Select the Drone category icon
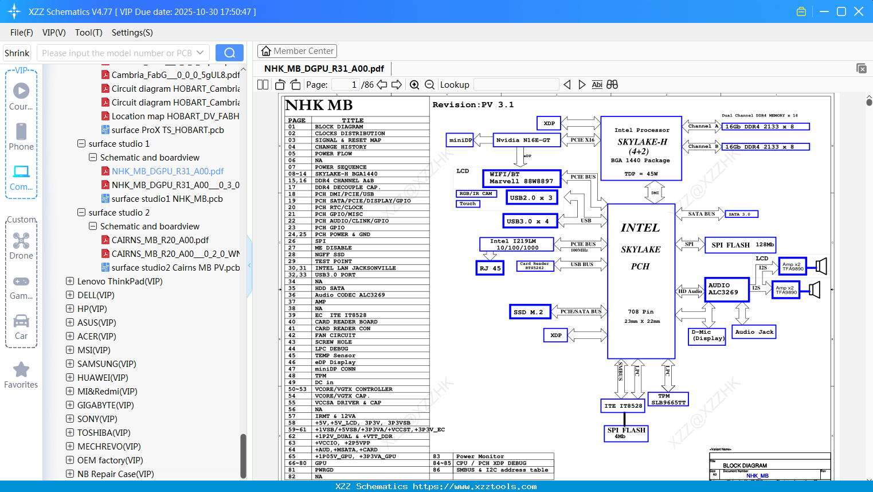This screenshot has width=873, height=492. pyautogui.click(x=21, y=245)
